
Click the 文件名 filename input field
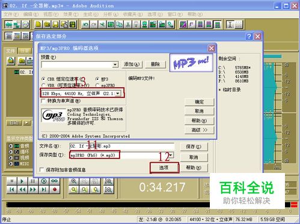[x=122, y=146]
